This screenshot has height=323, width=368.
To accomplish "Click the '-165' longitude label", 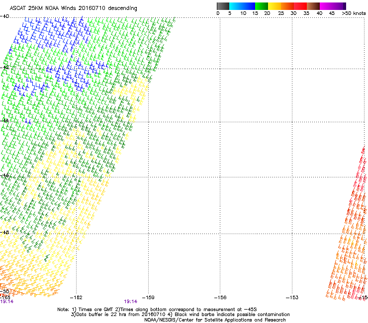I will (x=5, y=297).
